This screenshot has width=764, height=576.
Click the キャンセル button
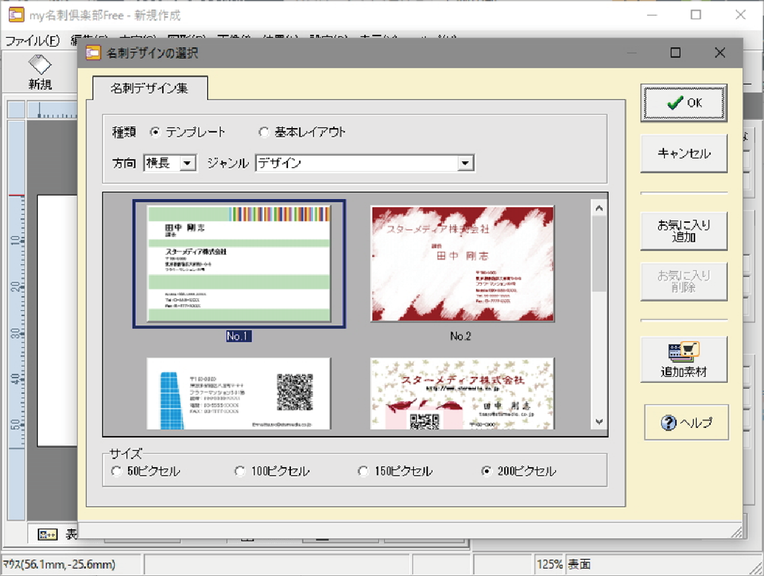coord(684,154)
